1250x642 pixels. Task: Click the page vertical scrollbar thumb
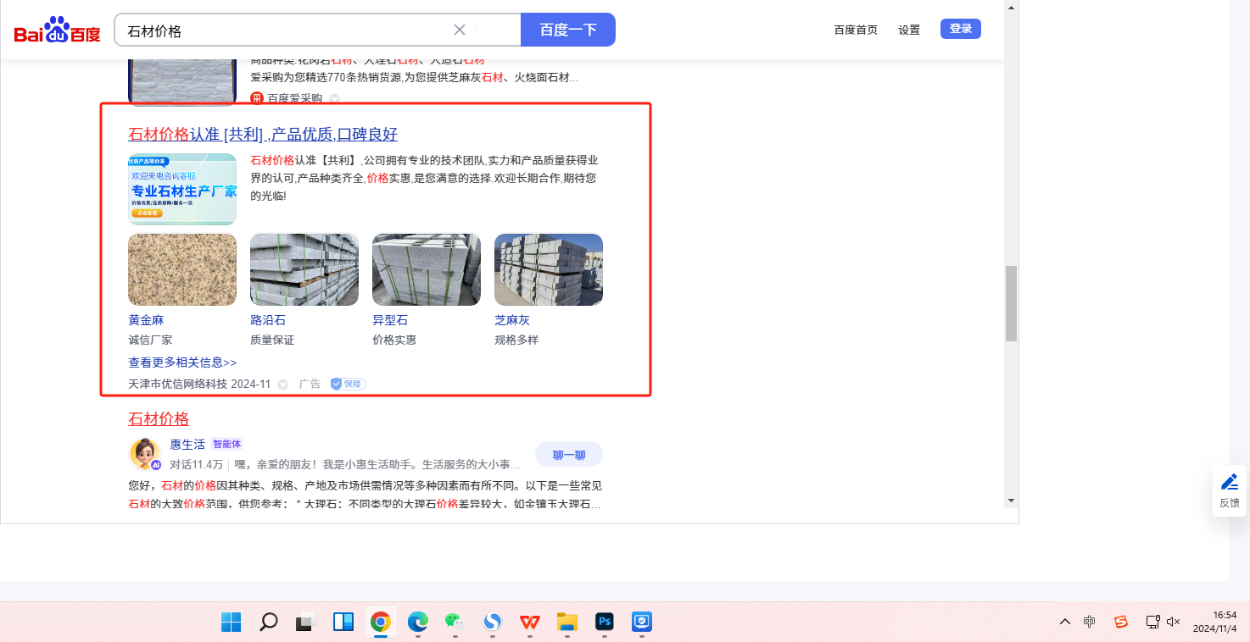[1010, 302]
